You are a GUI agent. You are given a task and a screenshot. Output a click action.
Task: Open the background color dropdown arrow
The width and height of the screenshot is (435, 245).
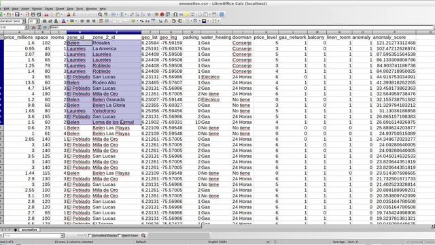coord(208,21)
